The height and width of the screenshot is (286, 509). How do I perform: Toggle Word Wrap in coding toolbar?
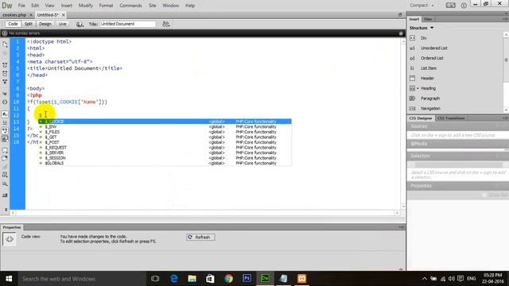point(5,130)
